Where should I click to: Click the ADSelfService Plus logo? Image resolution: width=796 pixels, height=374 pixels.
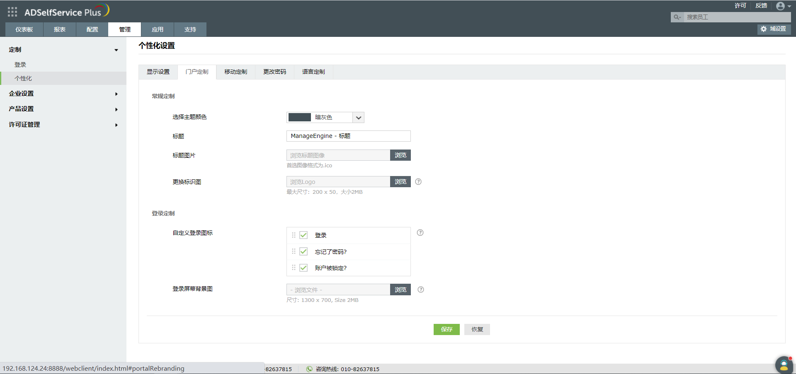67,11
